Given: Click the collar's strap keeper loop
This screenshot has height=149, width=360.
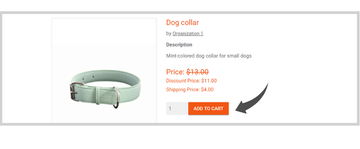Looking at the screenshot, I should (x=98, y=95).
